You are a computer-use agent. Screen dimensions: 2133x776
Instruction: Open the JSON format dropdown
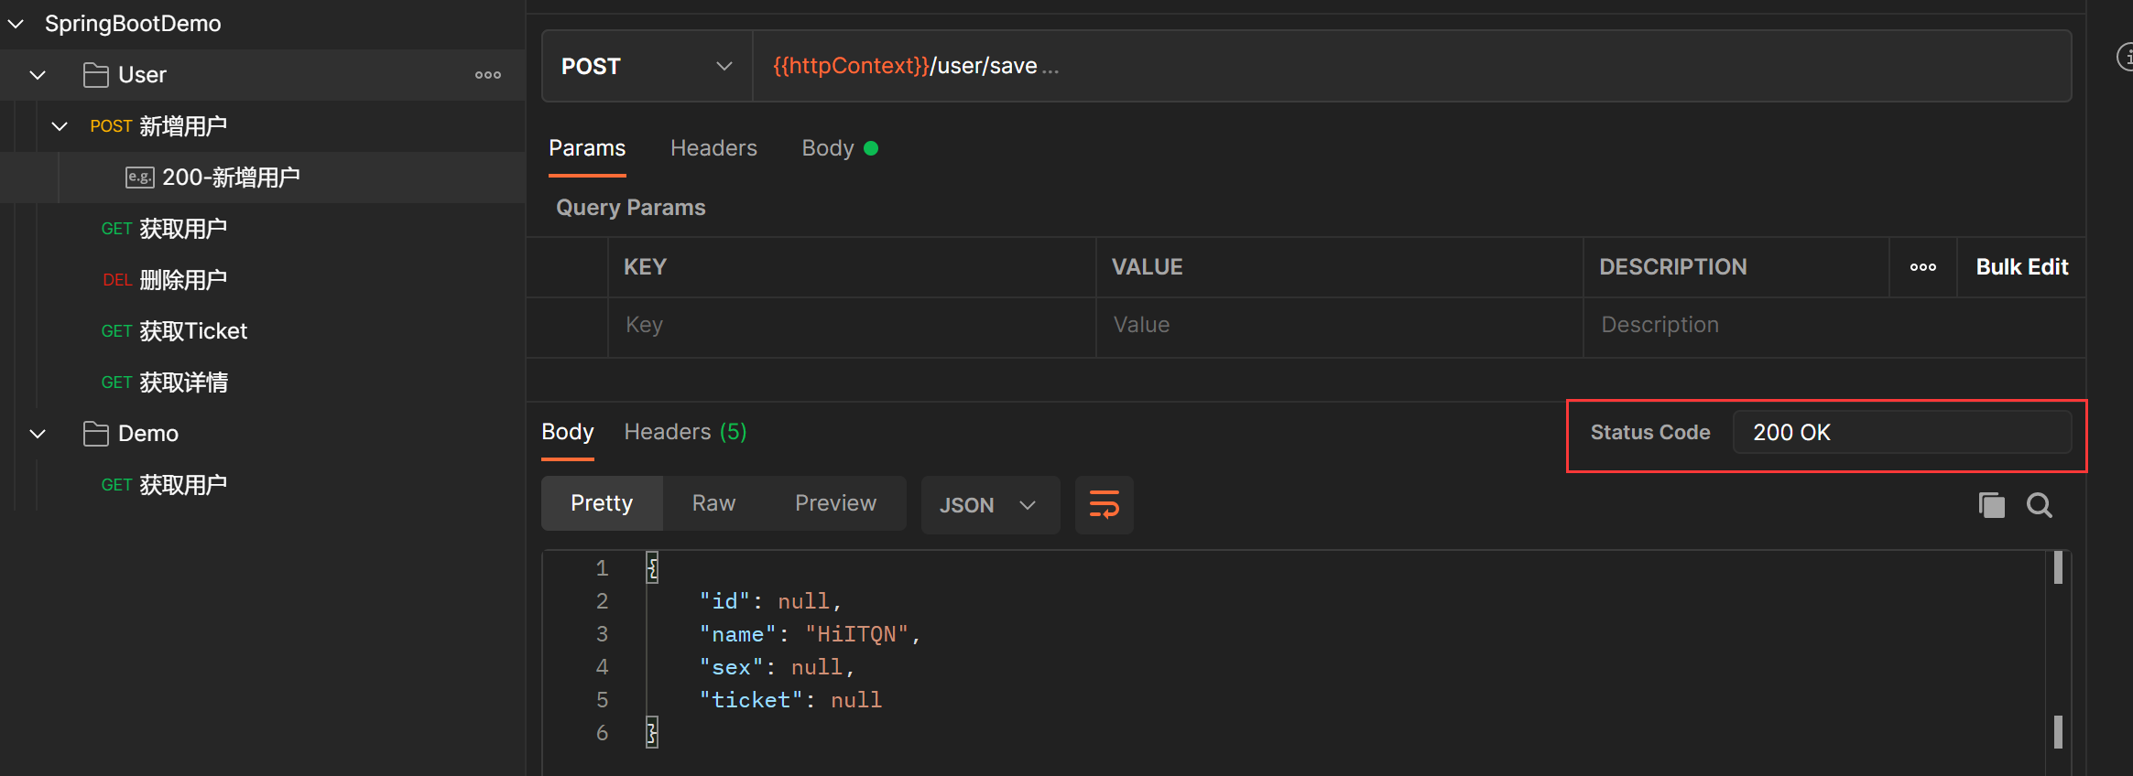[990, 504]
